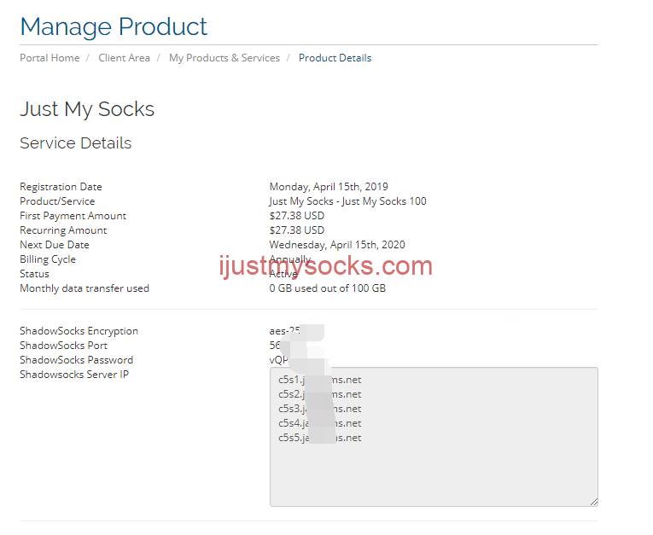This screenshot has height=535, width=653.
Task: Grab the textarea resize handle corner
Action: click(x=594, y=502)
